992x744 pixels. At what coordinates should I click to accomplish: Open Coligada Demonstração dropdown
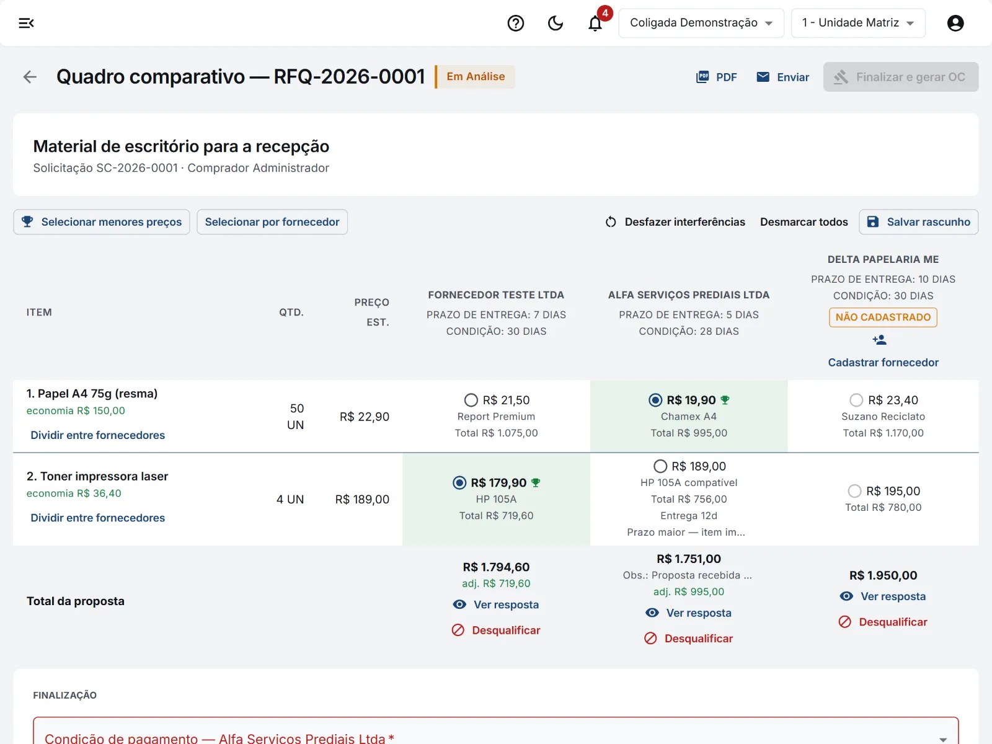pos(701,23)
